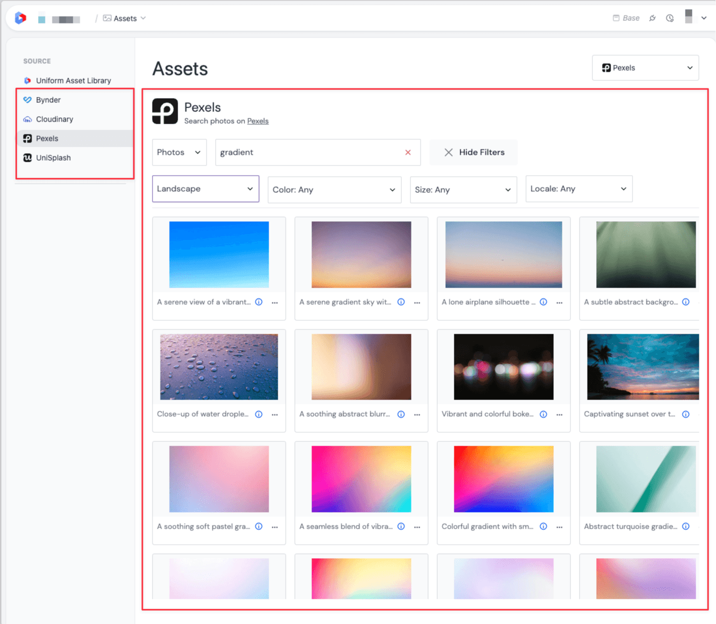Select the Pexels source in sidebar
716x624 pixels.
click(x=75, y=138)
